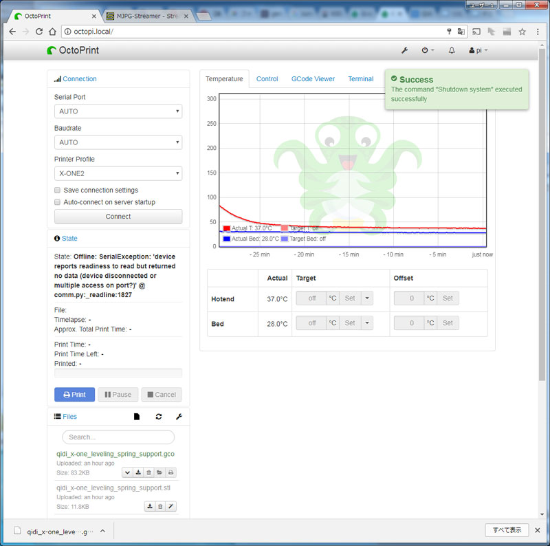
Task: Click Set for Bed offset
Action: pos(448,323)
